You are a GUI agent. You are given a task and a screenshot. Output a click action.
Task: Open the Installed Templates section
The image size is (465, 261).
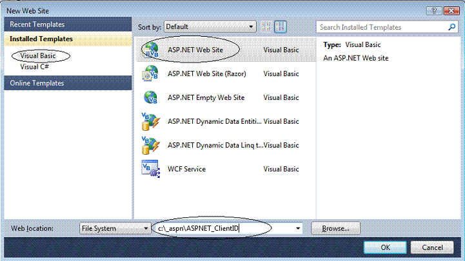(x=68, y=39)
